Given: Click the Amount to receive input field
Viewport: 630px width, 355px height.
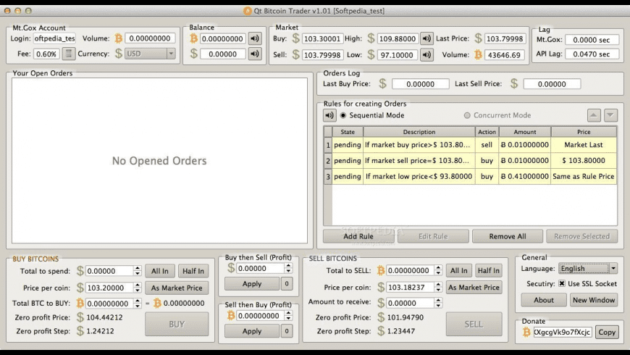Looking at the screenshot, I should [x=410, y=303].
